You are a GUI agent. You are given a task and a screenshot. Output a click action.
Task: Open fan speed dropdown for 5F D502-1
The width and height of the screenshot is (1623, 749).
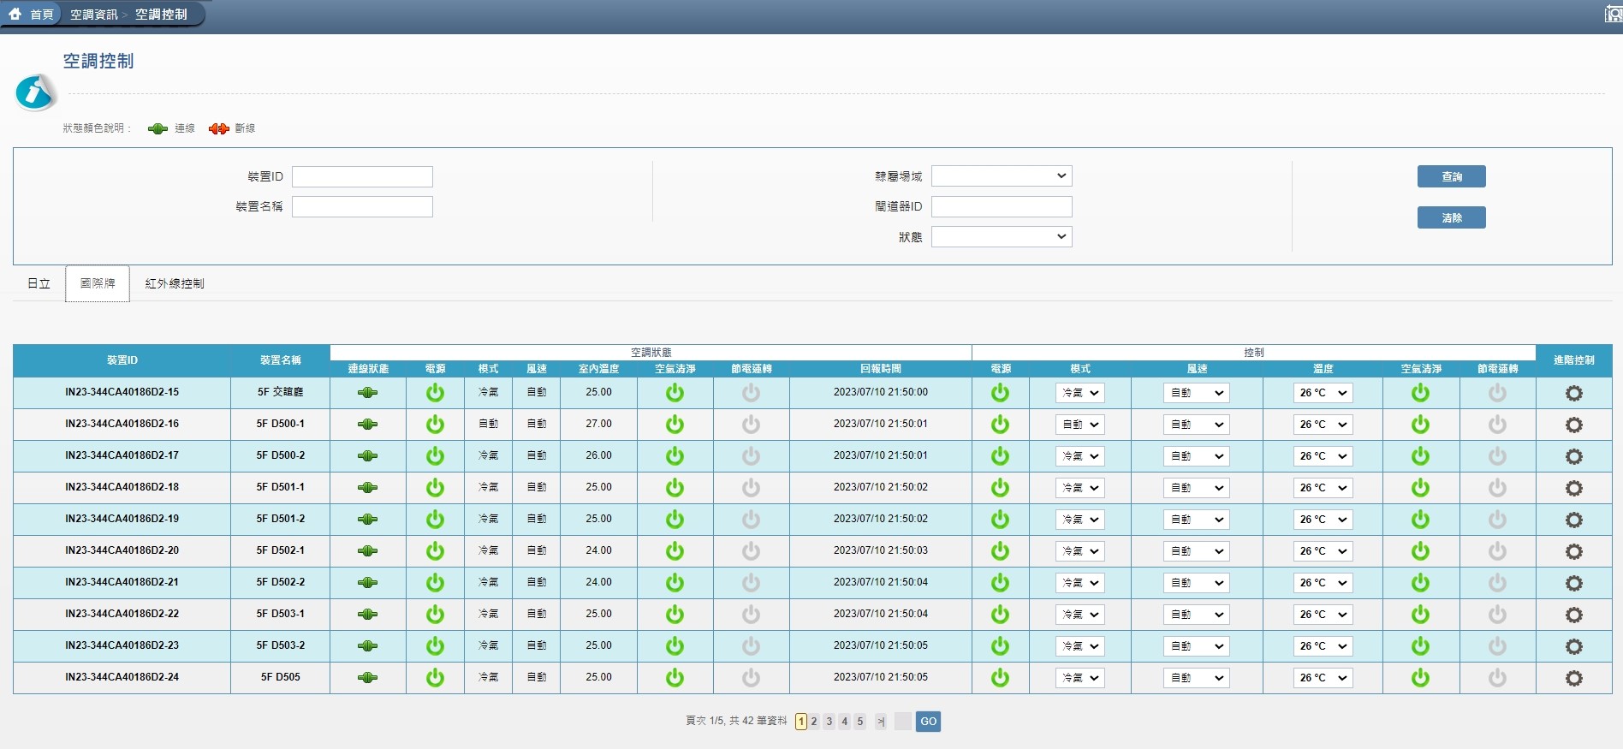pyautogui.click(x=1197, y=551)
